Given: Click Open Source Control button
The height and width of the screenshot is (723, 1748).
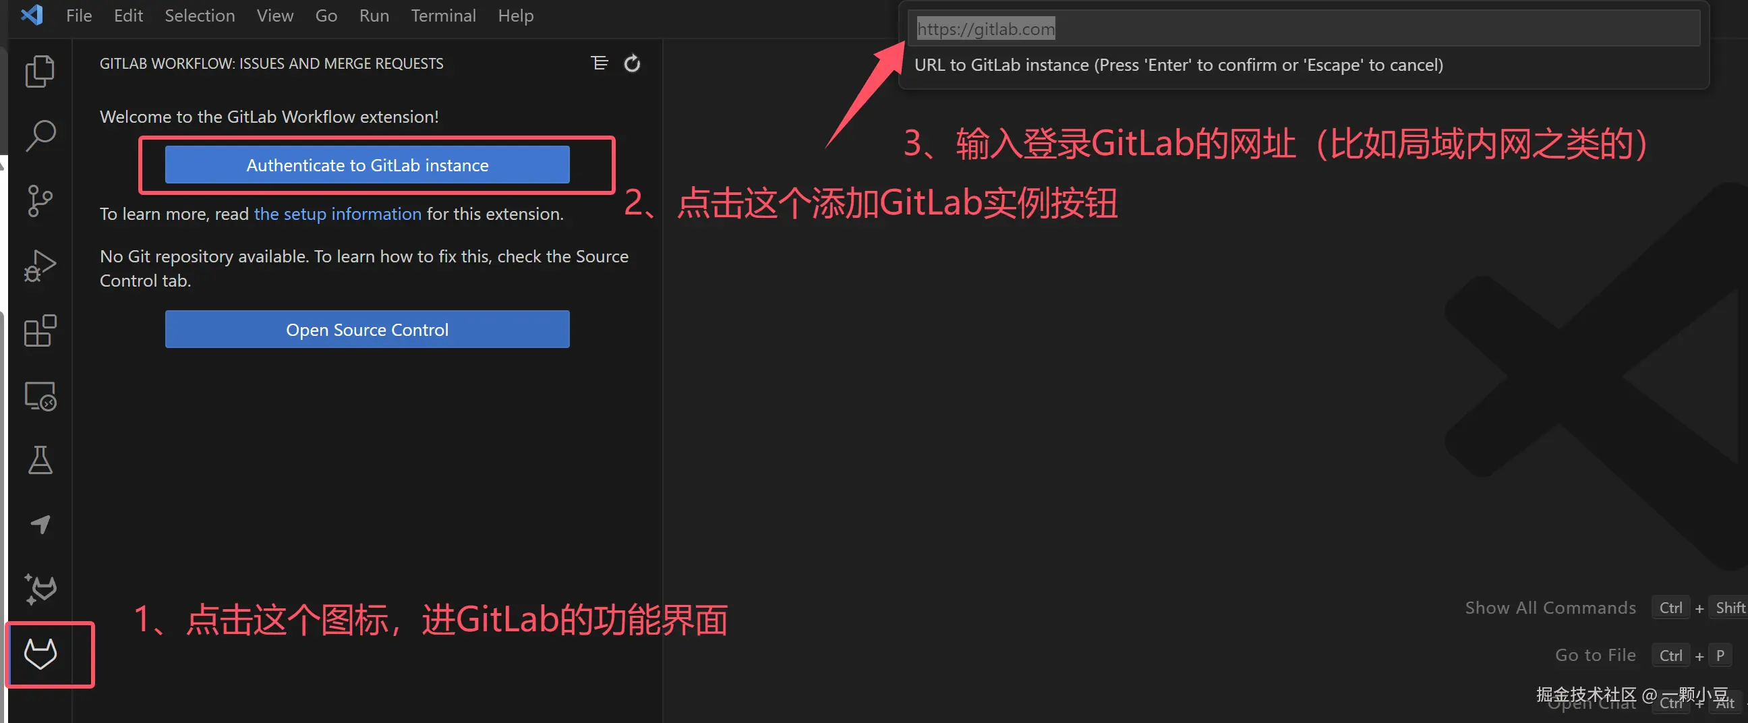Looking at the screenshot, I should (x=367, y=330).
